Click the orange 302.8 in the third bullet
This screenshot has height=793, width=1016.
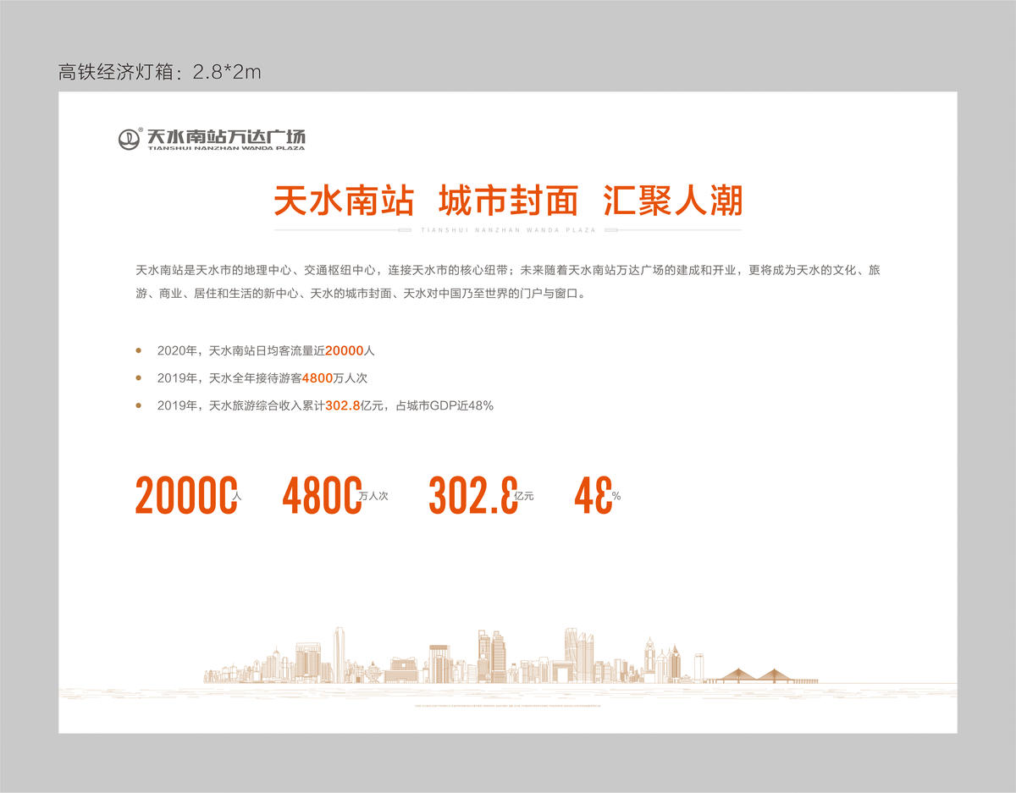[x=343, y=406]
